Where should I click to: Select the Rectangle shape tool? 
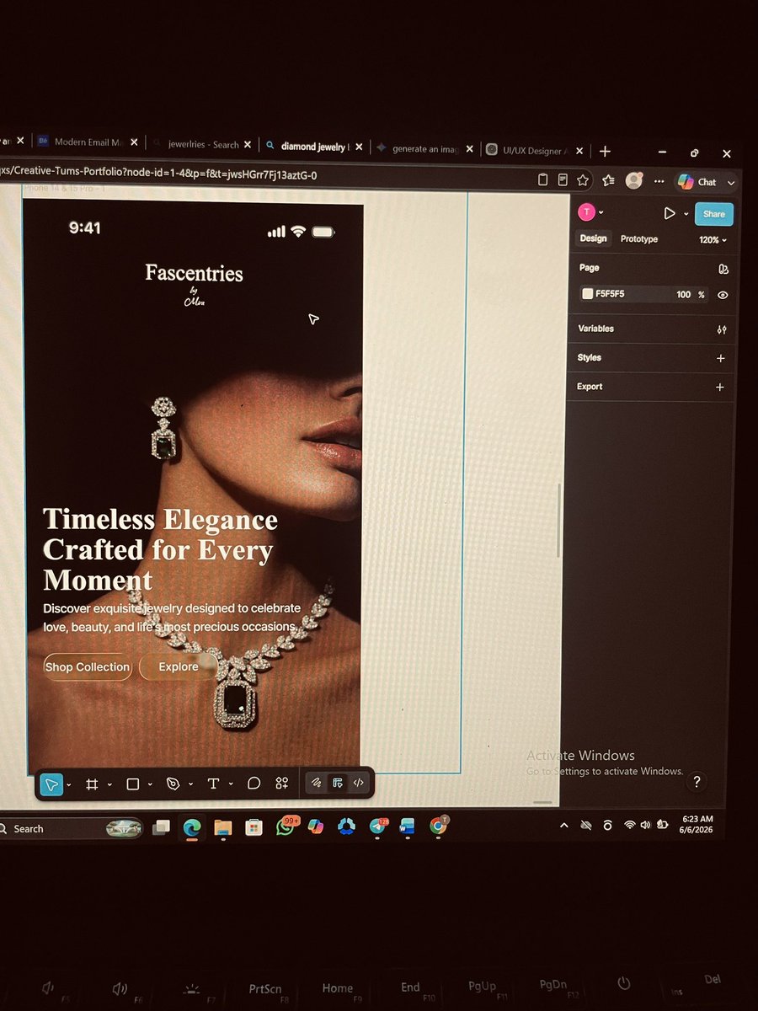(132, 784)
